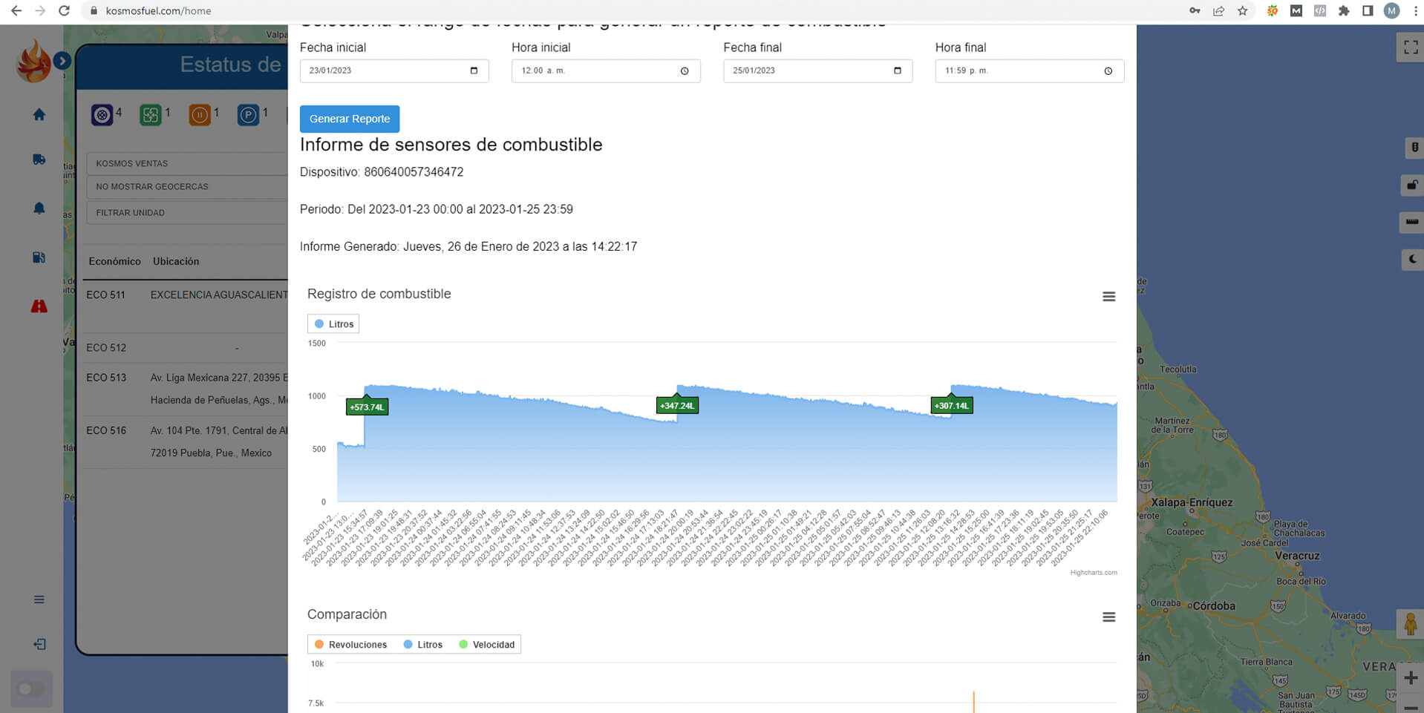The height and width of the screenshot is (713, 1424).
Task: Click the Hora inicial time field
Action: pyautogui.click(x=606, y=70)
